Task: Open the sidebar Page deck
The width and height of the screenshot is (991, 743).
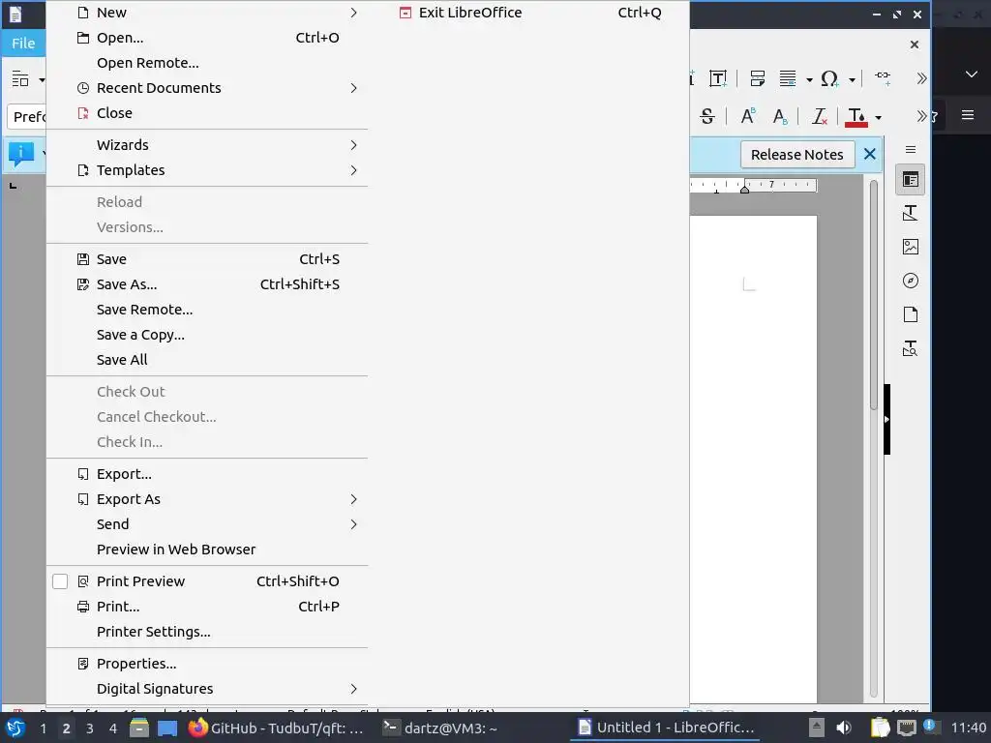Action: click(x=910, y=314)
